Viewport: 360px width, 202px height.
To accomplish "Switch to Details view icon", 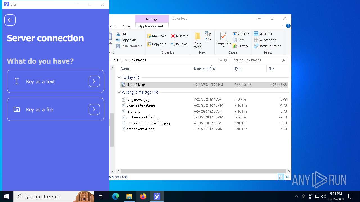I will [x=281, y=177].
